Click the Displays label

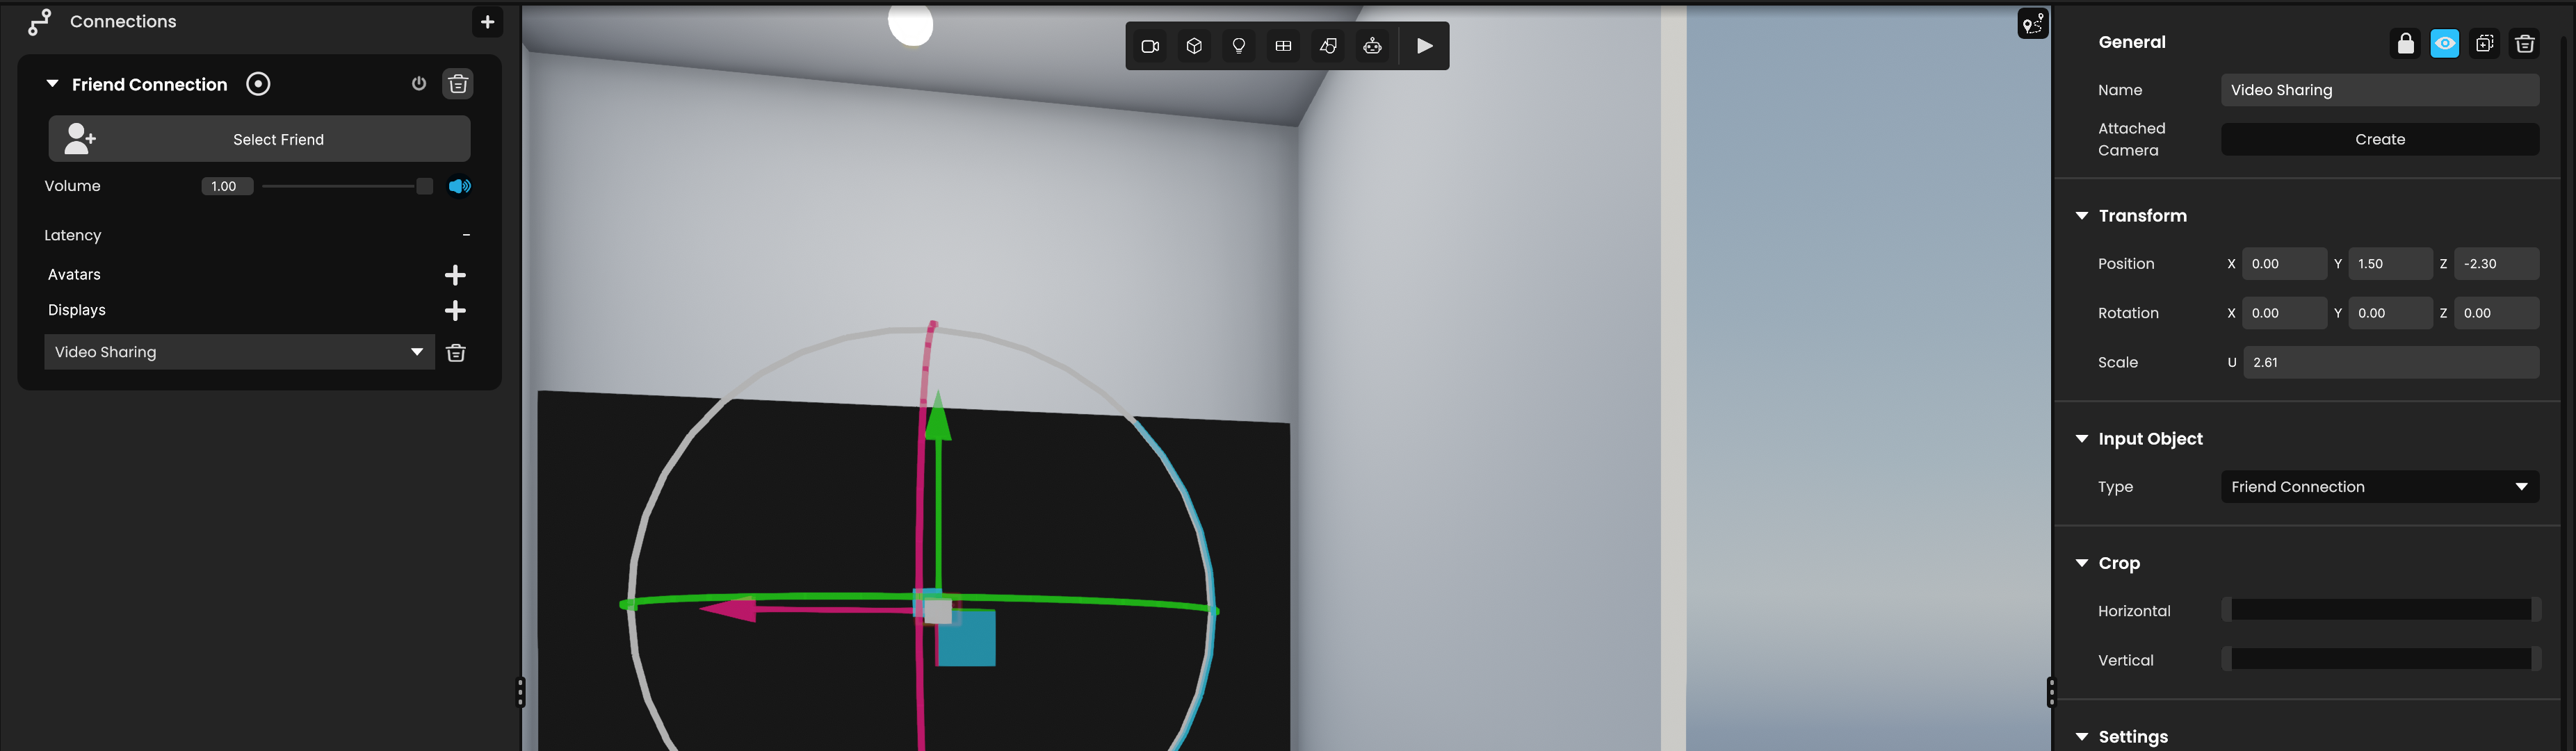pos(77,310)
